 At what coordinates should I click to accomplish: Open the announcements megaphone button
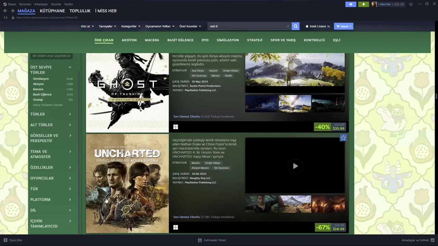[351, 4]
